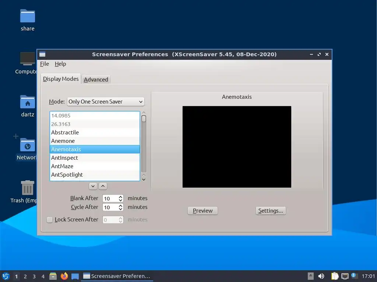Switch to workspace 2
Screen dimensions: 377x282
[25, 276]
